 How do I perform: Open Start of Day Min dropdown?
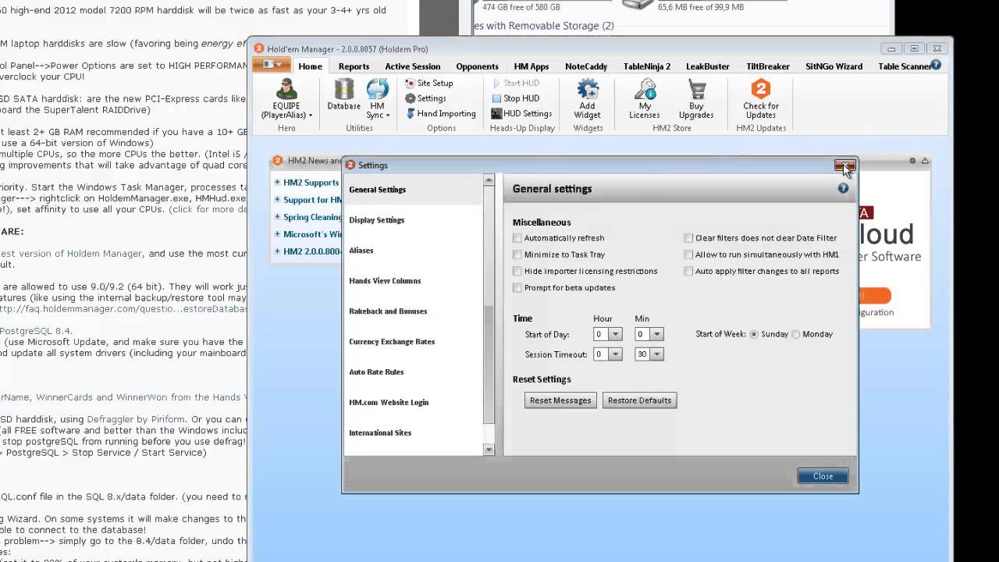(656, 334)
